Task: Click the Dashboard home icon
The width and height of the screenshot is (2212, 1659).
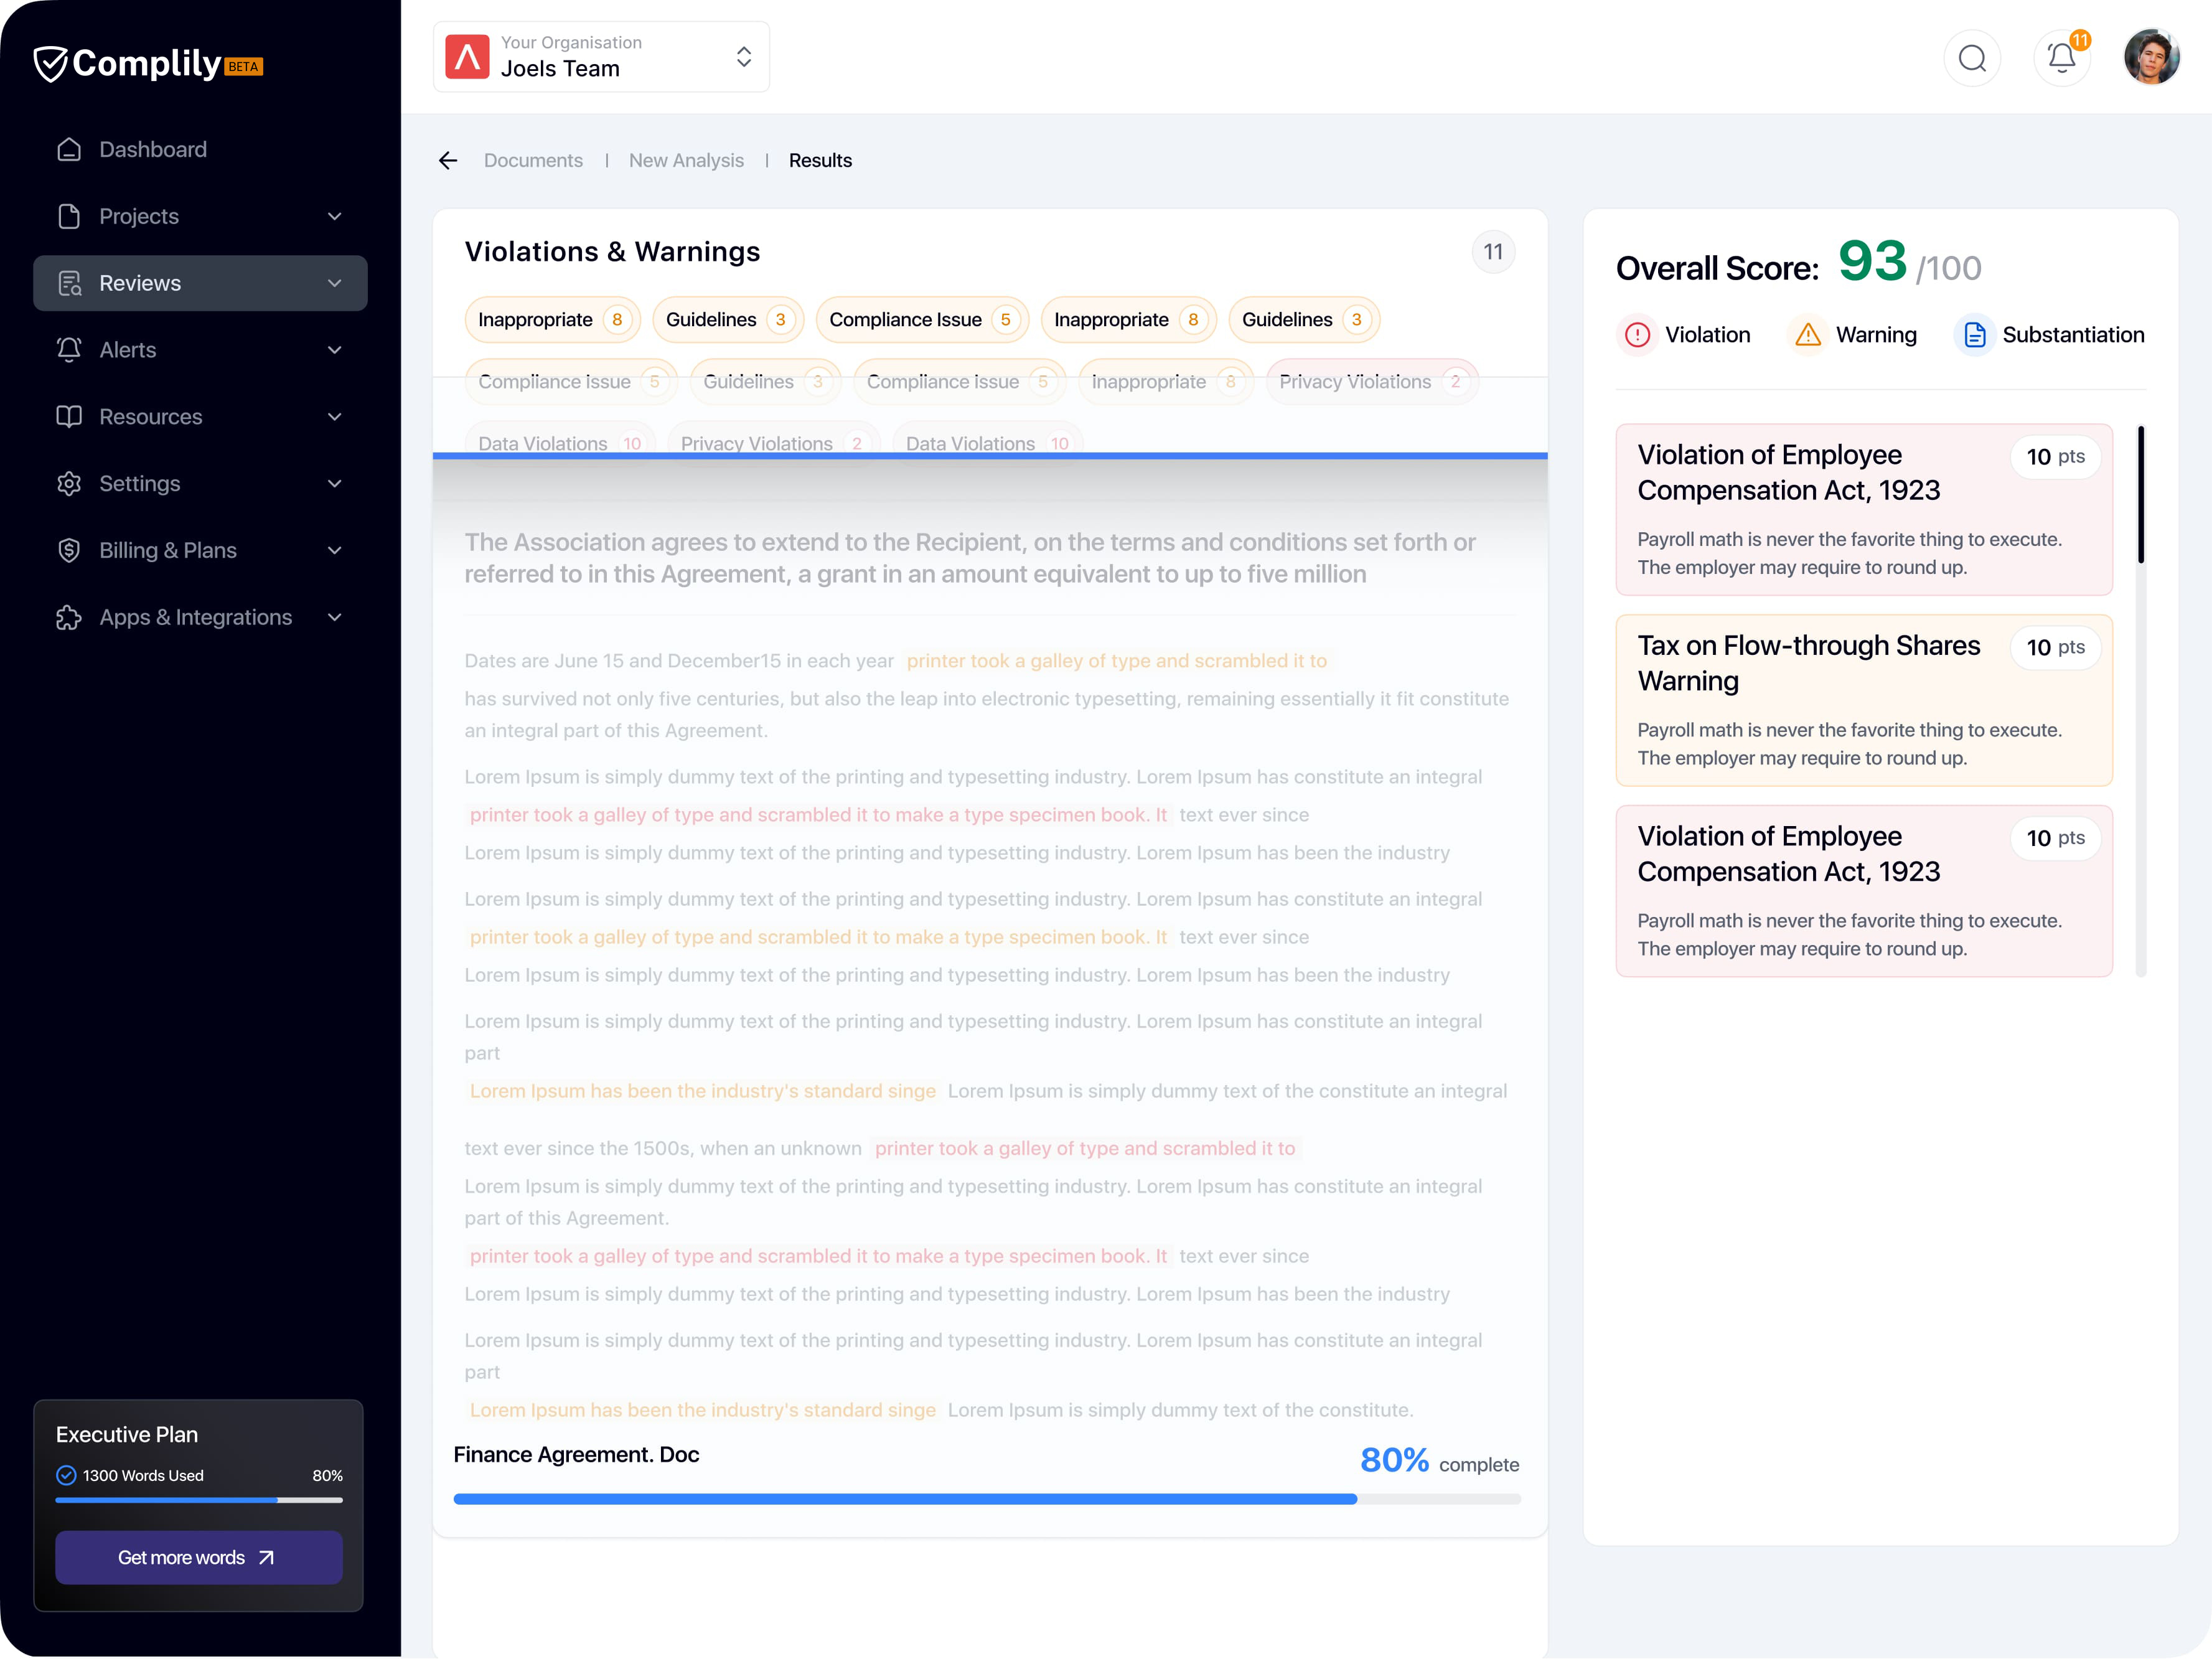Action: (x=69, y=149)
